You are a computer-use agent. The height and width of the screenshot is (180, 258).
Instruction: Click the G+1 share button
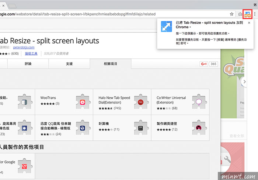pyautogui.click(x=204, y=64)
